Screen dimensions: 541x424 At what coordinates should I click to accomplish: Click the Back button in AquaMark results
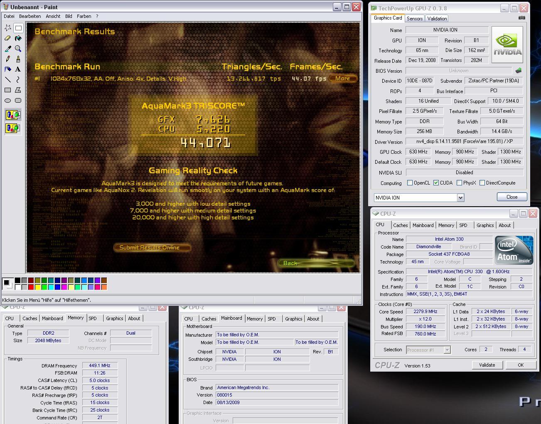tap(316, 263)
